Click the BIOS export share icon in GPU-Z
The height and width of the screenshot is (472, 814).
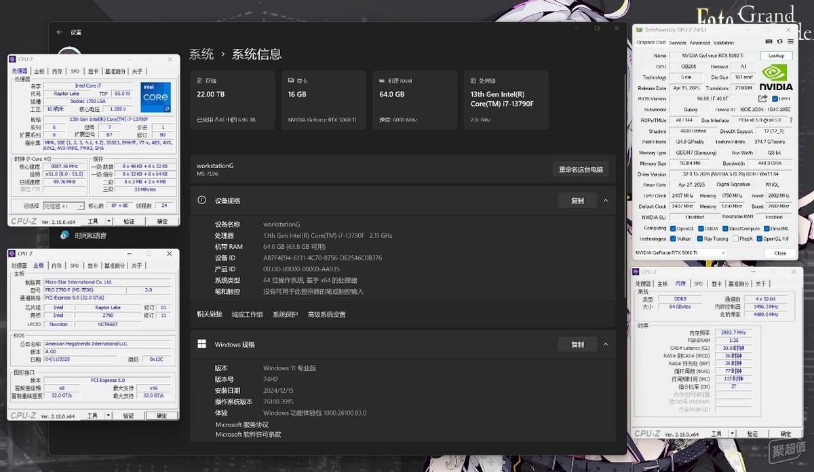point(762,98)
